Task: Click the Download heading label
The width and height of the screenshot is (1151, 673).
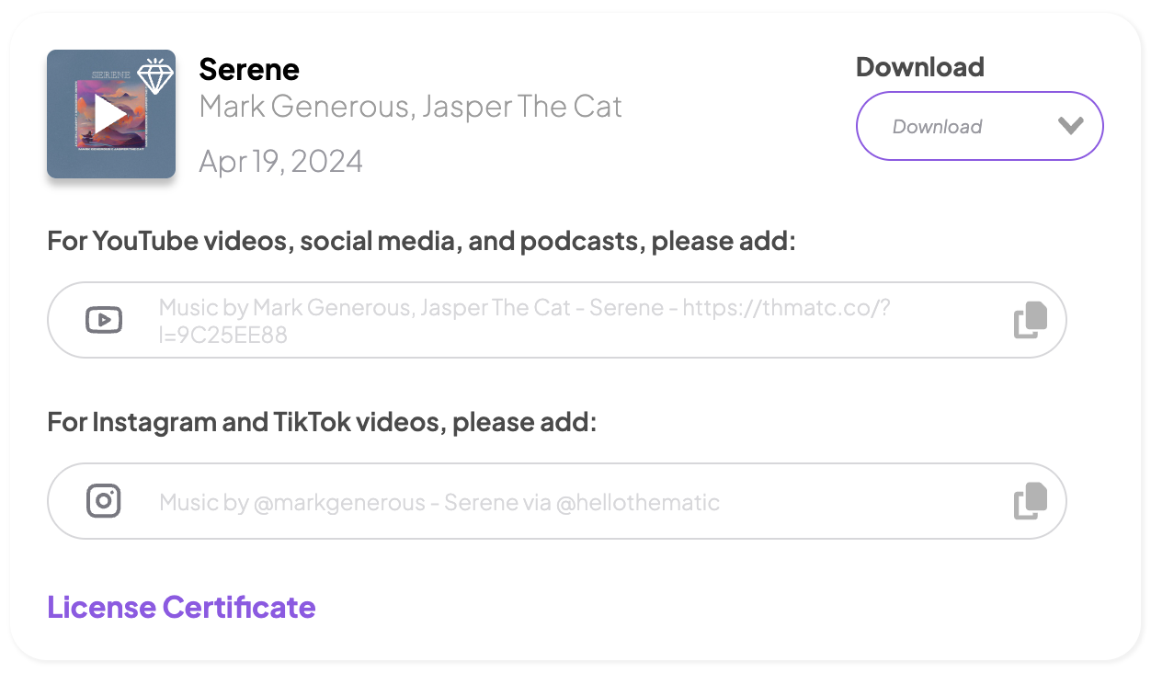Action: click(x=919, y=67)
